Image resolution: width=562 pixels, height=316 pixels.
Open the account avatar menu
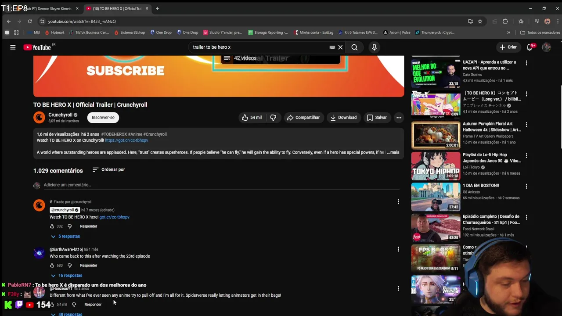click(546, 47)
